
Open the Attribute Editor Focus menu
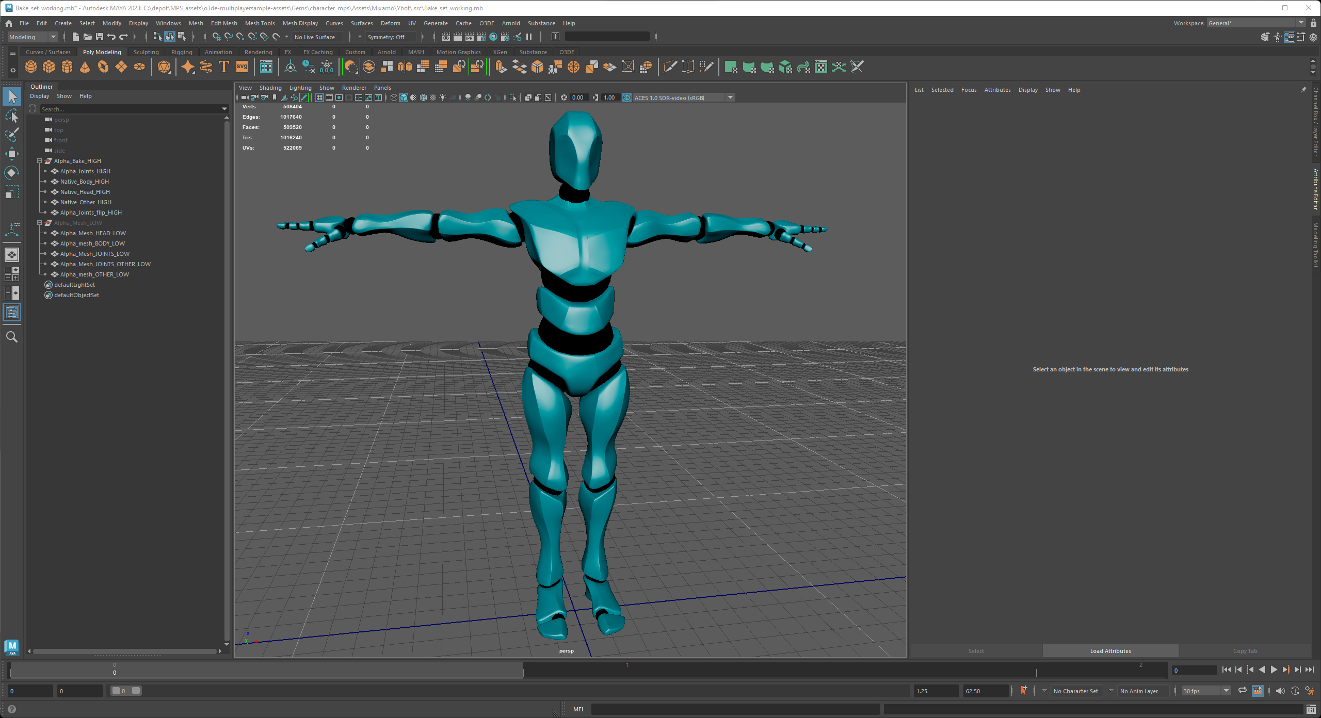(x=969, y=90)
